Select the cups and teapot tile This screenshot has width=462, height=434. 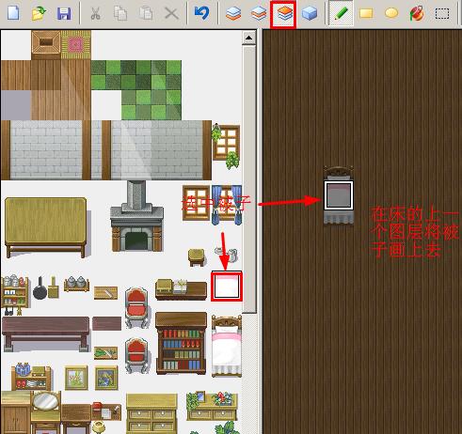coord(226,254)
